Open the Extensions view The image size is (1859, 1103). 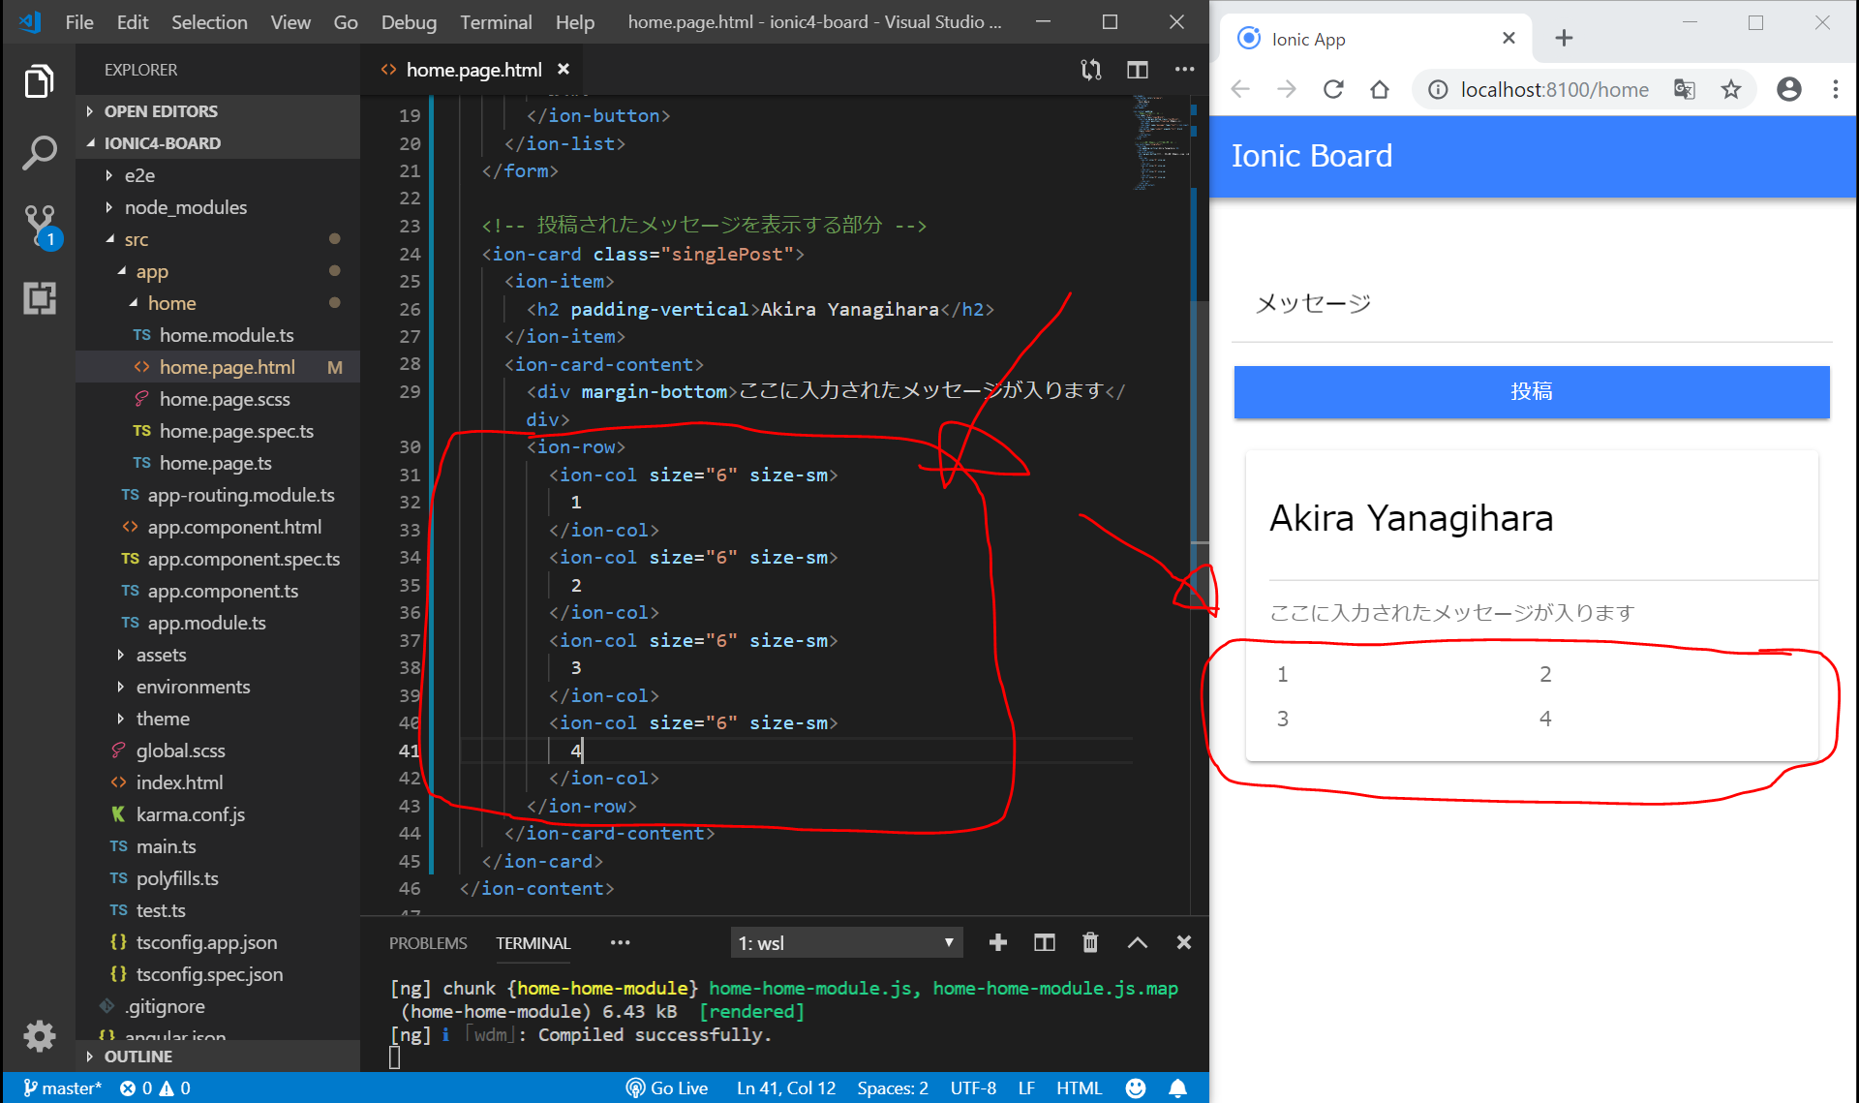[39, 298]
